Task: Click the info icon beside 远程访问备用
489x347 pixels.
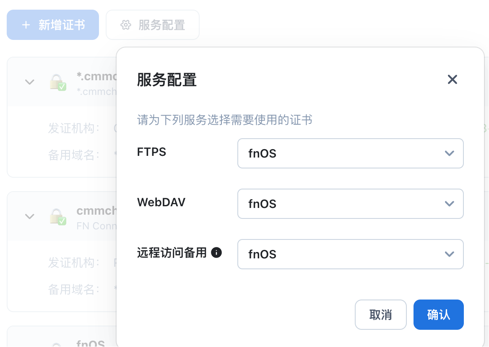Action: coord(216,252)
